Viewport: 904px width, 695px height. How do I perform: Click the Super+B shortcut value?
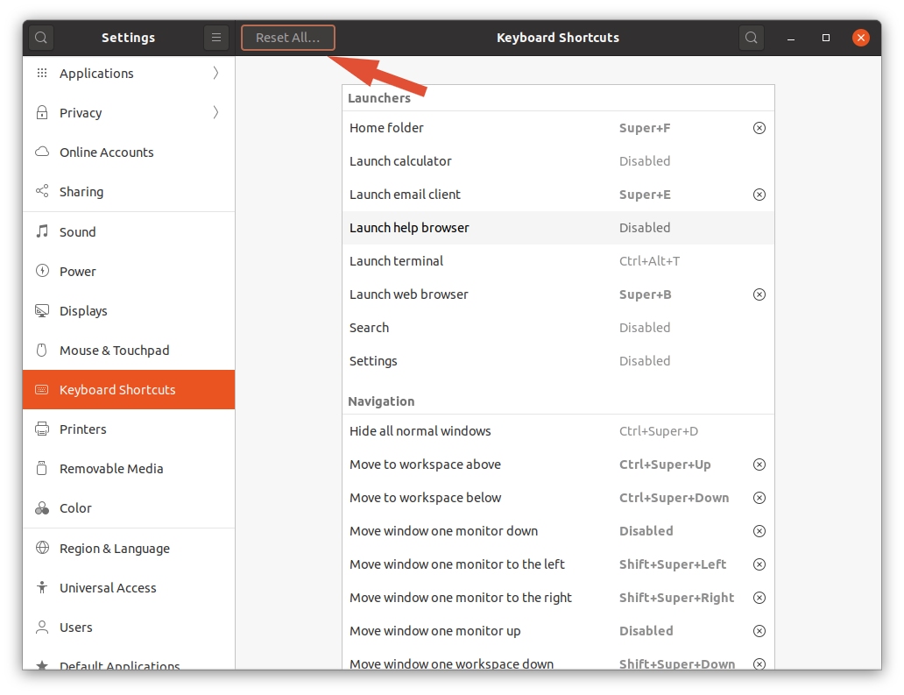click(x=645, y=294)
